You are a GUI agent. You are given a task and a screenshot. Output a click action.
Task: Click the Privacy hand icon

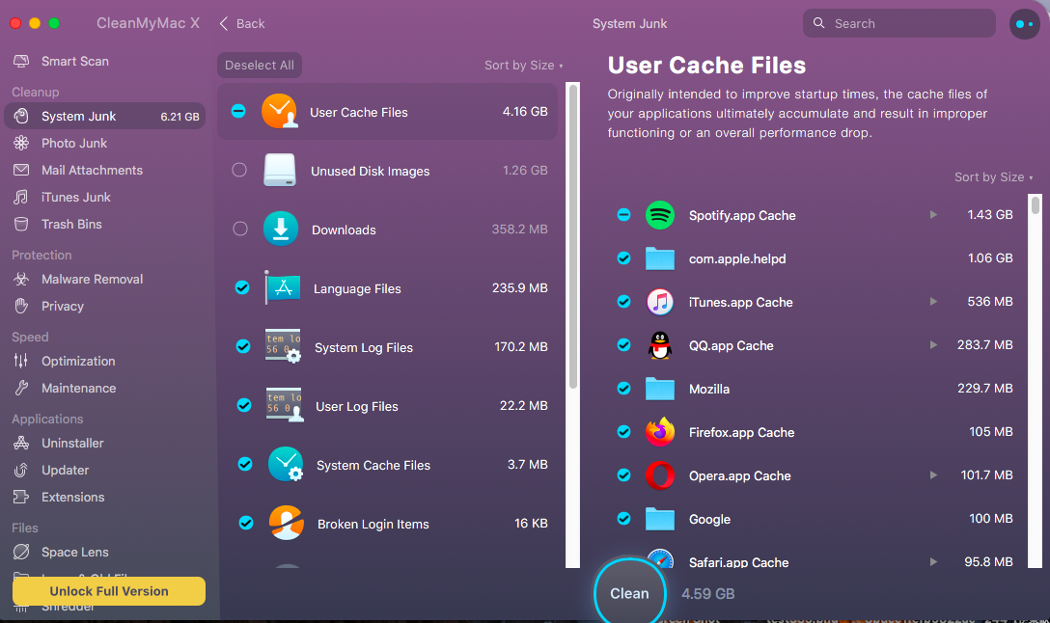pos(21,306)
